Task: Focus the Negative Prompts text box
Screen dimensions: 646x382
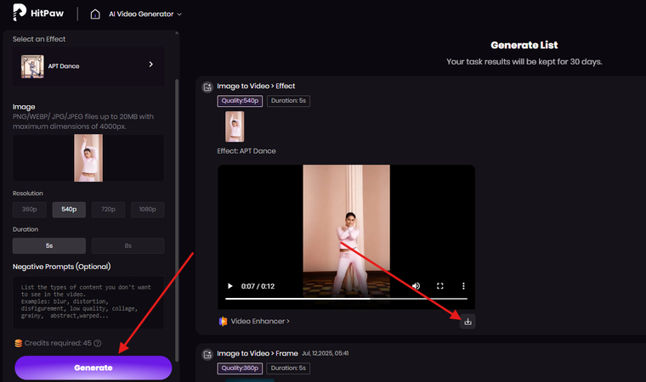Action: point(88,302)
